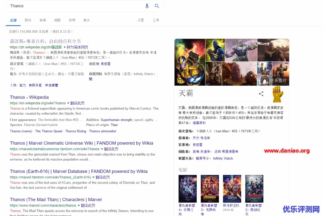This screenshot has width=323, height=216.
Task: Click Titan place of origin link
Action: pyautogui.click(x=114, y=125)
